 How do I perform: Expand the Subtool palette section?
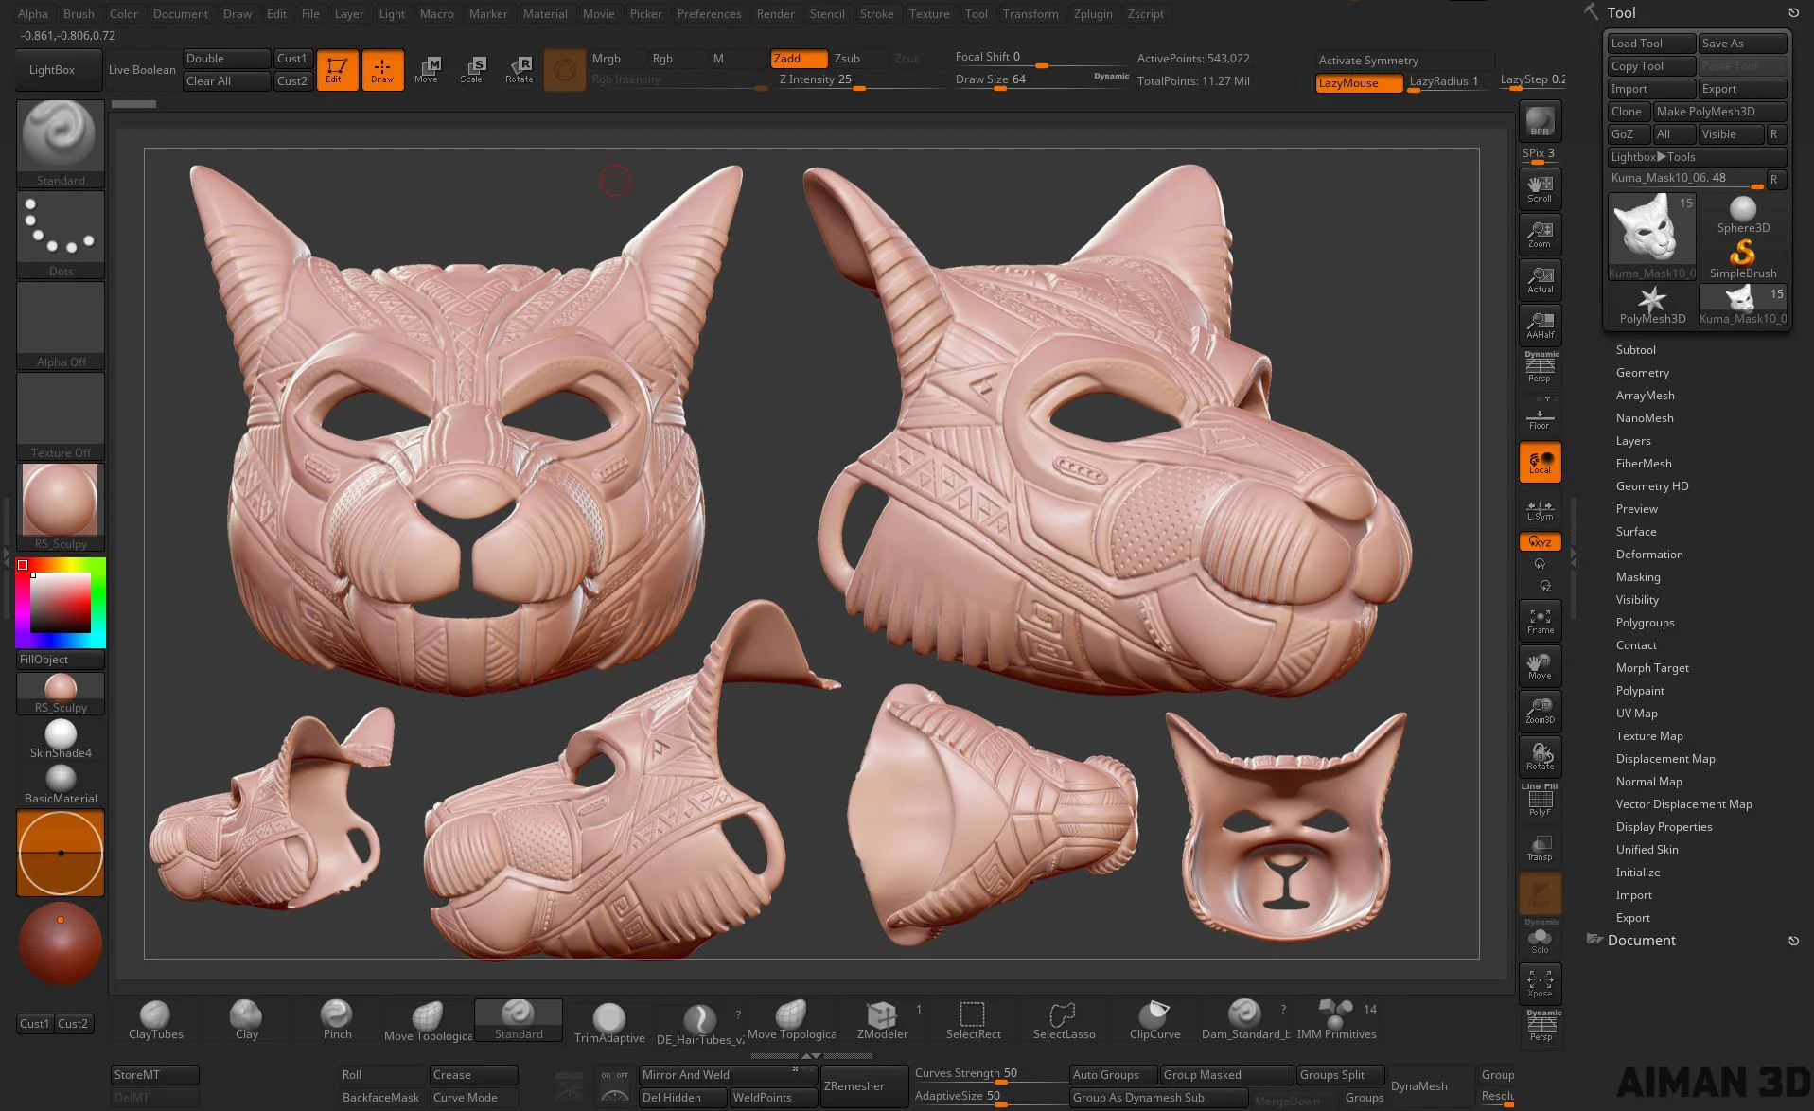pos(1635,350)
